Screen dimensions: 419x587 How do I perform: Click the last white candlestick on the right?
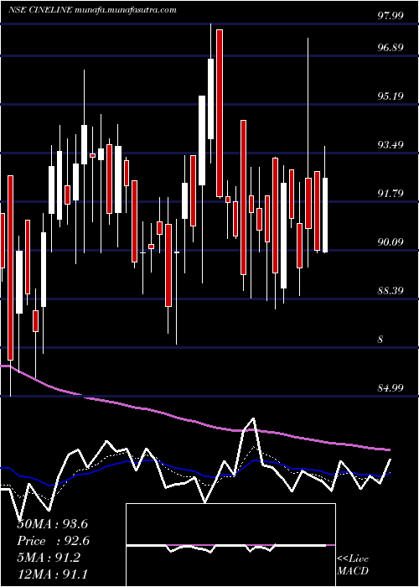[x=325, y=215]
